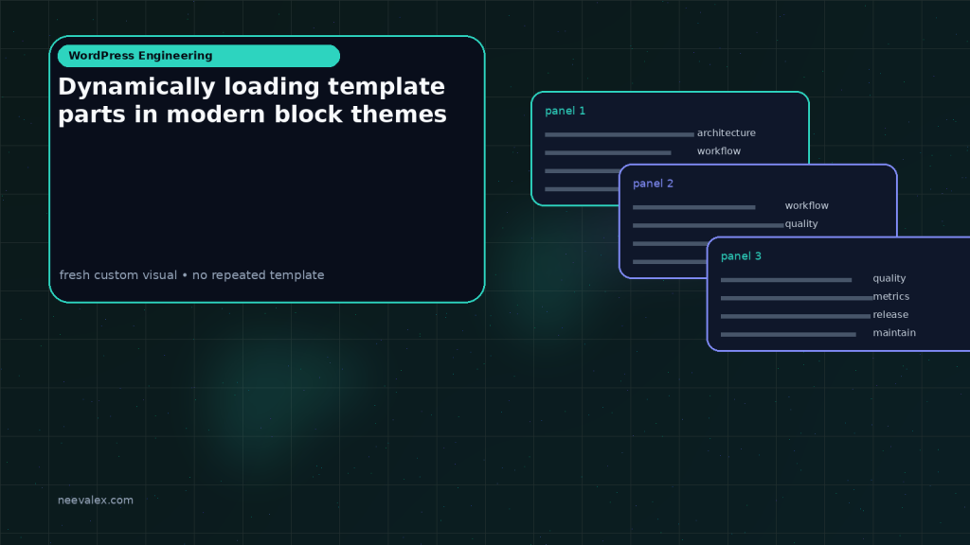Click the bar beside "maintain" in panel 3
The height and width of the screenshot is (545, 970).
point(788,334)
